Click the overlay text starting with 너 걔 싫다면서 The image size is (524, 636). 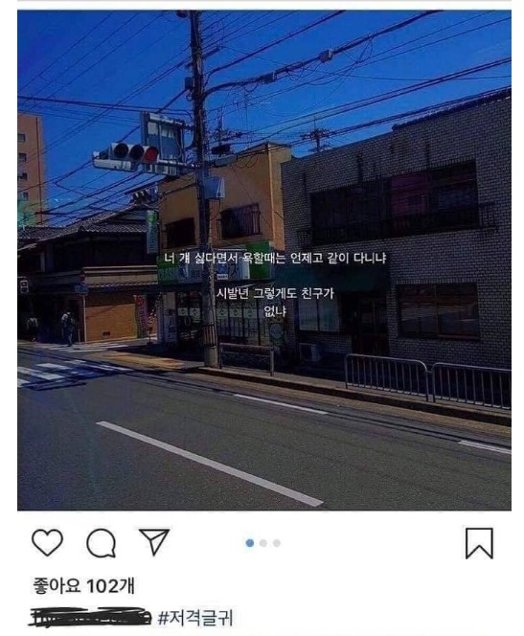pos(275,259)
